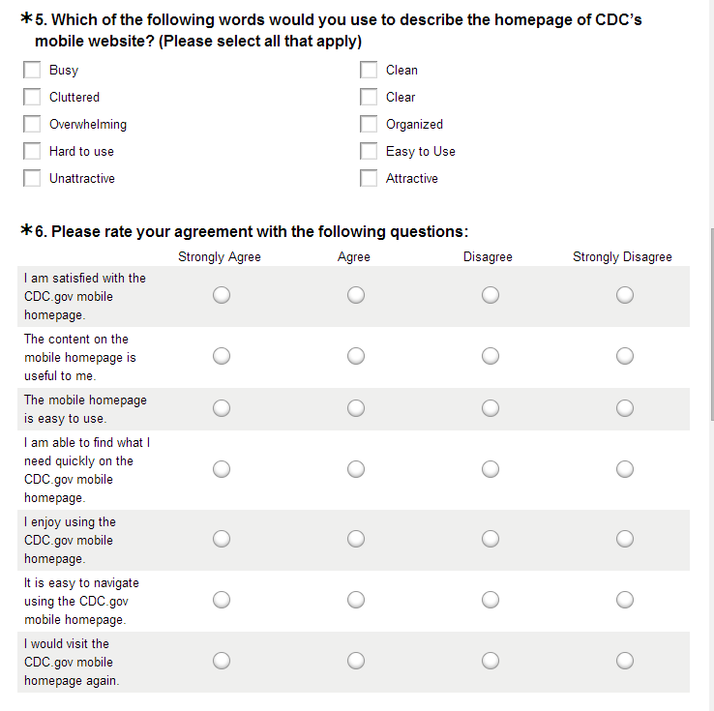Tick the Clean checkbox
The height and width of the screenshot is (711, 714).
pos(369,71)
